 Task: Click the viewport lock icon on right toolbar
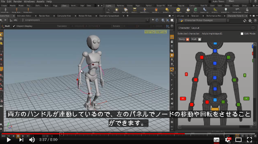tap(172, 41)
